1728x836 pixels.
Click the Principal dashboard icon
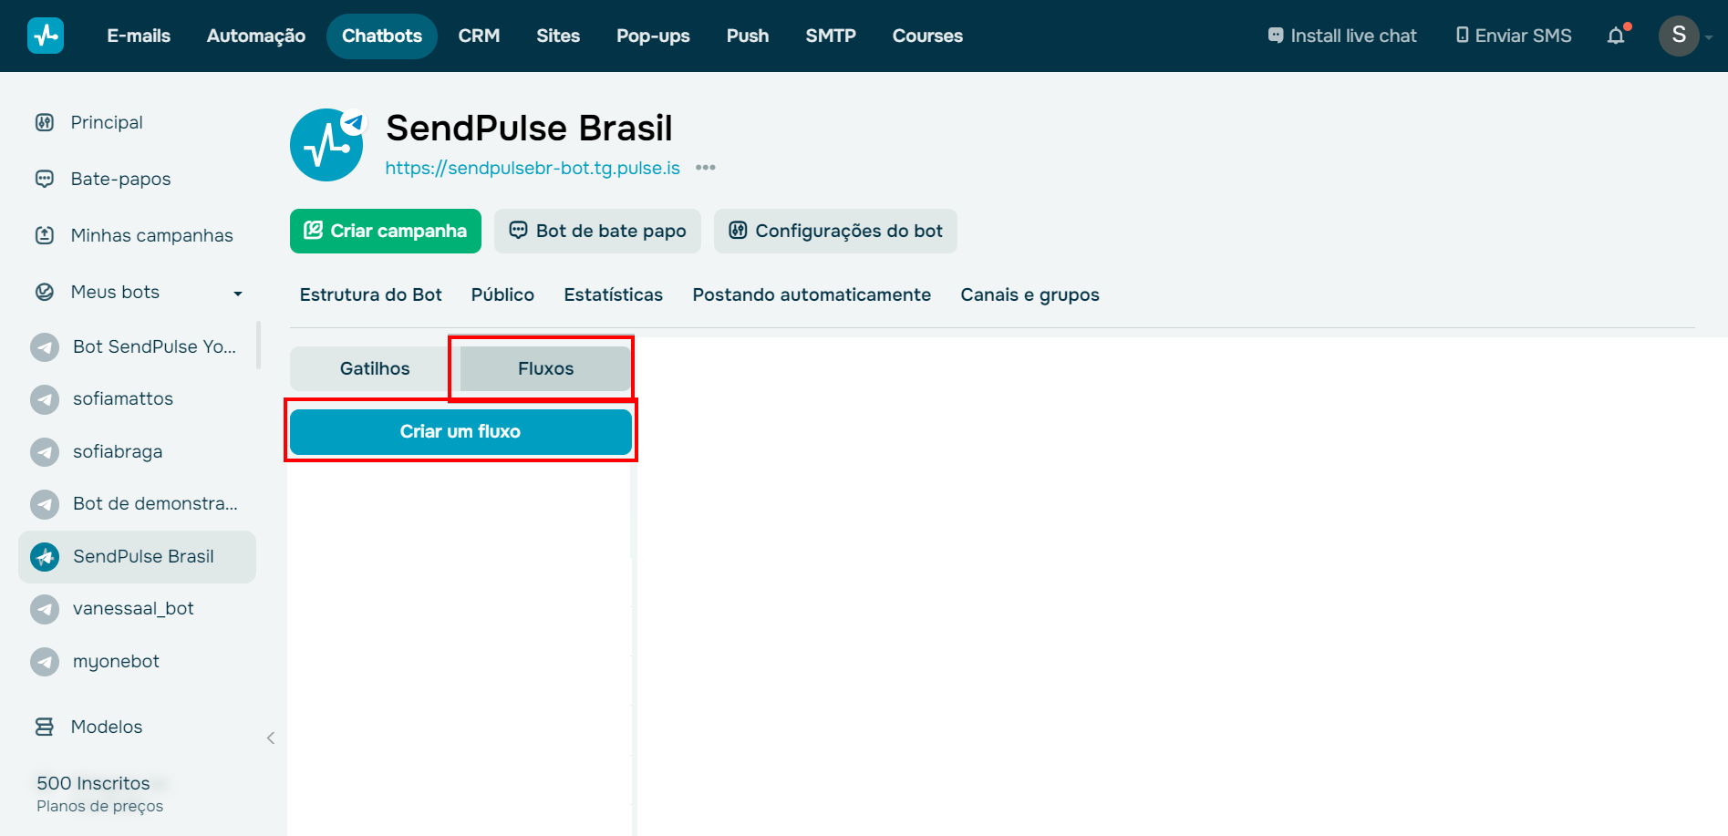[x=45, y=122]
